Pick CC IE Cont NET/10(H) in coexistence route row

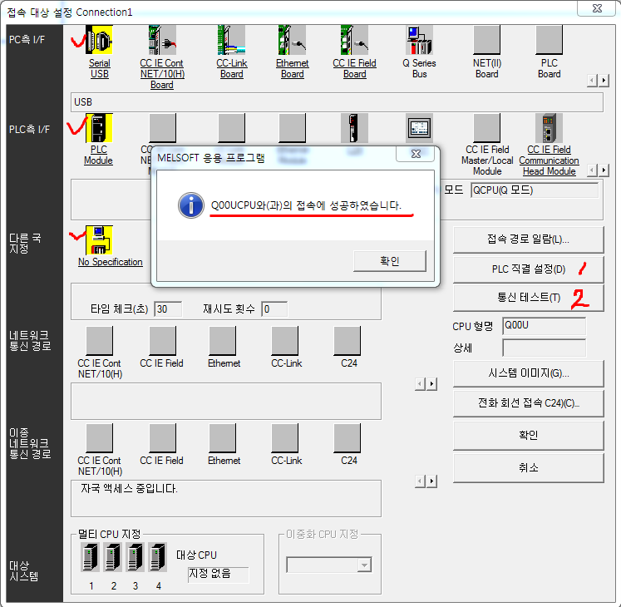point(99,438)
